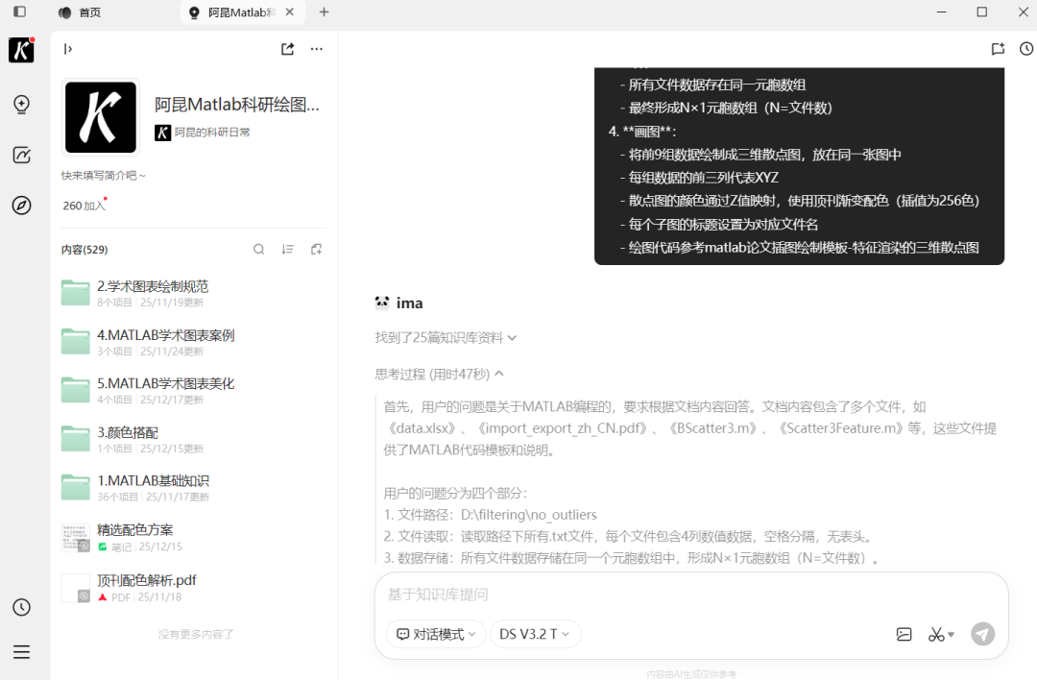This screenshot has height=680, width=1037.
Task: Open folder 4.MATLAB学术图表案例
Action: tap(194, 342)
